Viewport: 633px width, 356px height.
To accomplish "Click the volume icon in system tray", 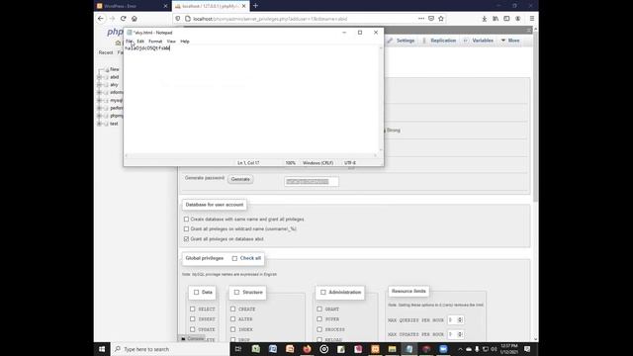I will (494, 349).
